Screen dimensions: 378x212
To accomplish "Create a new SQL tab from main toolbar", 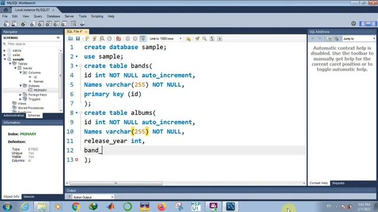I will pyautogui.click(x=6, y=24).
